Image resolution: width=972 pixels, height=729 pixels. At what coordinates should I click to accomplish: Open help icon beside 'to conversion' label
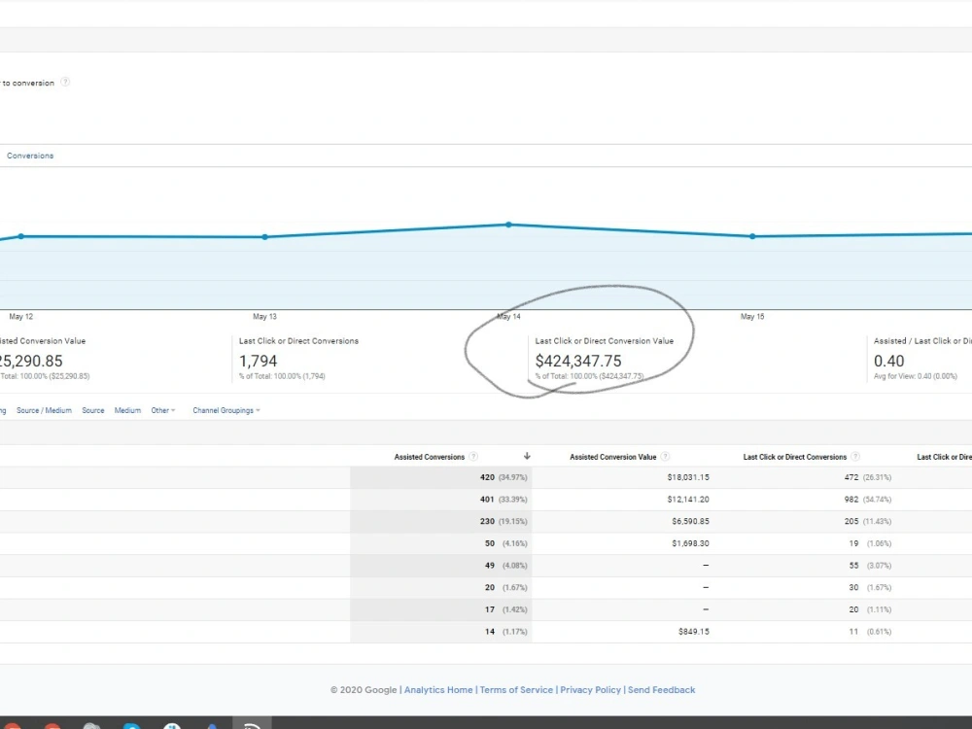[x=65, y=82]
